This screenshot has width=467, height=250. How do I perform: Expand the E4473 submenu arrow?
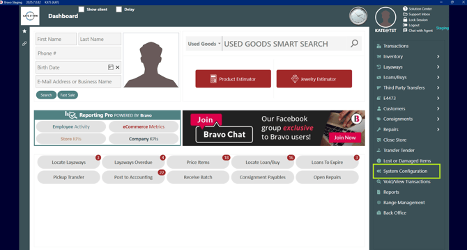(x=438, y=98)
